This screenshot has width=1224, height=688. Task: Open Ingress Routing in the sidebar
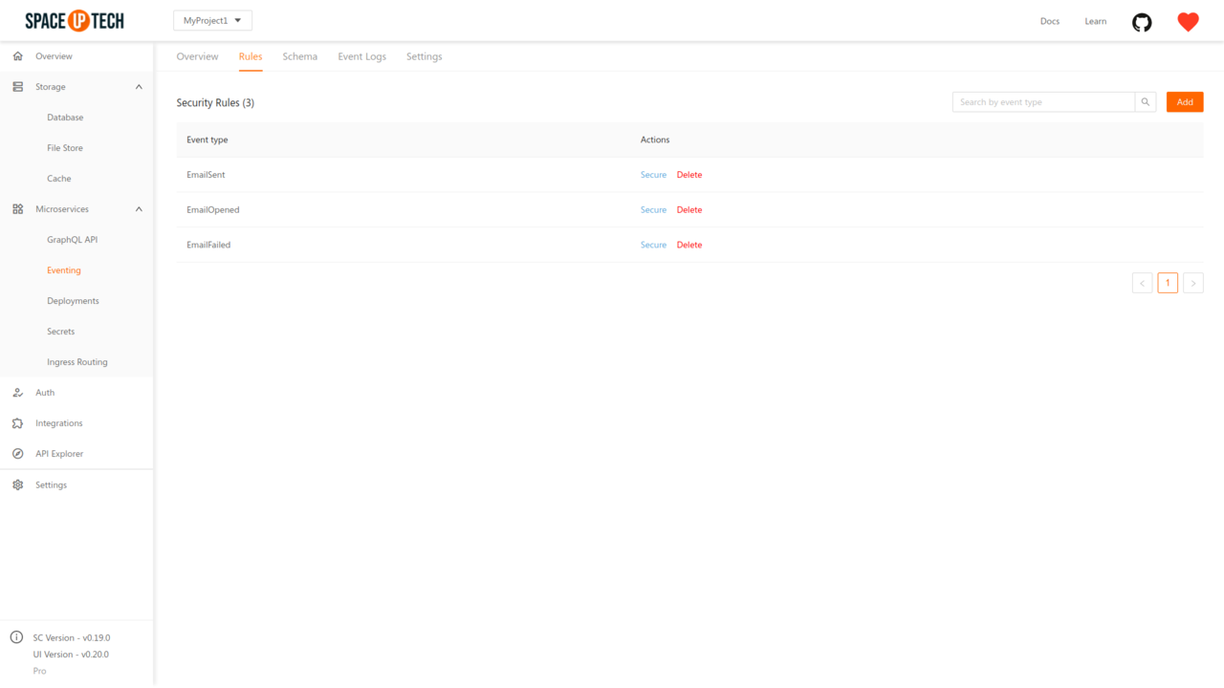click(76, 362)
